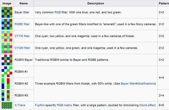Open the CYYM filter pattern image
Image resolution: width=169 pixels, height=110 pixels.
pyautogui.click(x=7, y=36)
